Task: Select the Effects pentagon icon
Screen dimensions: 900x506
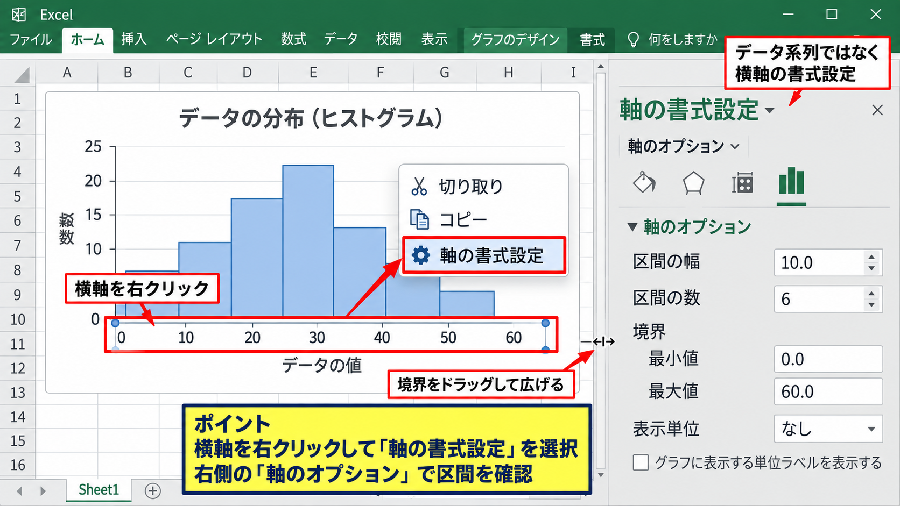Action: click(x=693, y=183)
